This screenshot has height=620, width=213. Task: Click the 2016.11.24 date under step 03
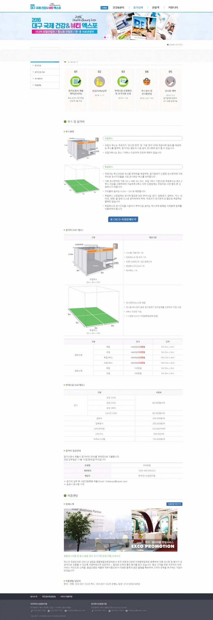pos(123,98)
